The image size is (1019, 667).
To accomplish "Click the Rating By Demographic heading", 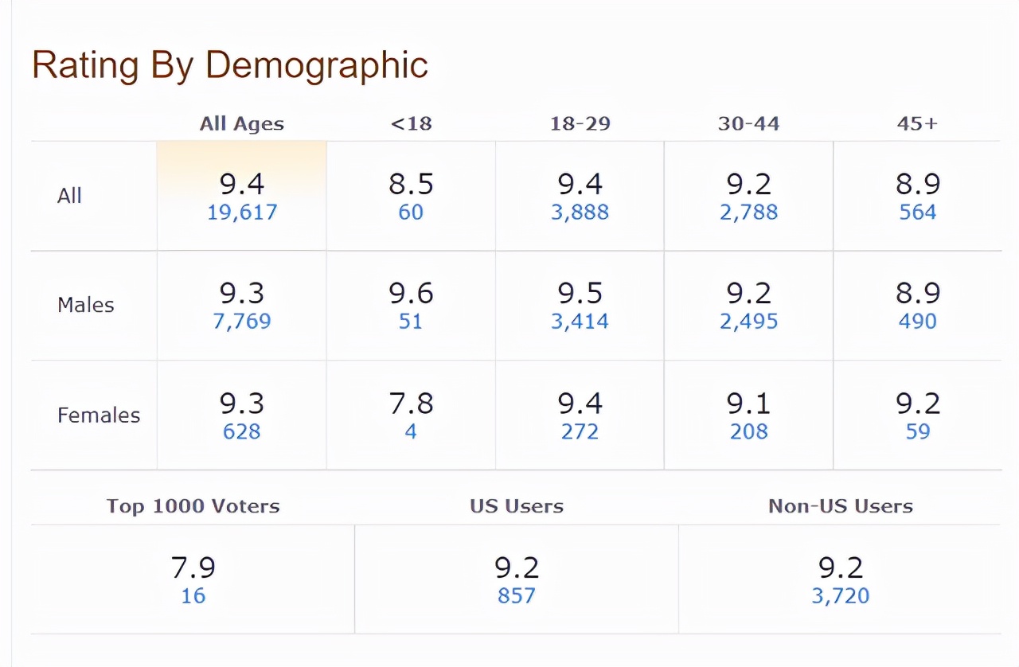I will point(230,64).
